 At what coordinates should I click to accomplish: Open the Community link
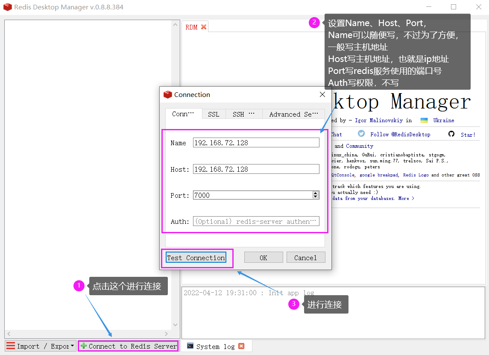click(x=360, y=146)
